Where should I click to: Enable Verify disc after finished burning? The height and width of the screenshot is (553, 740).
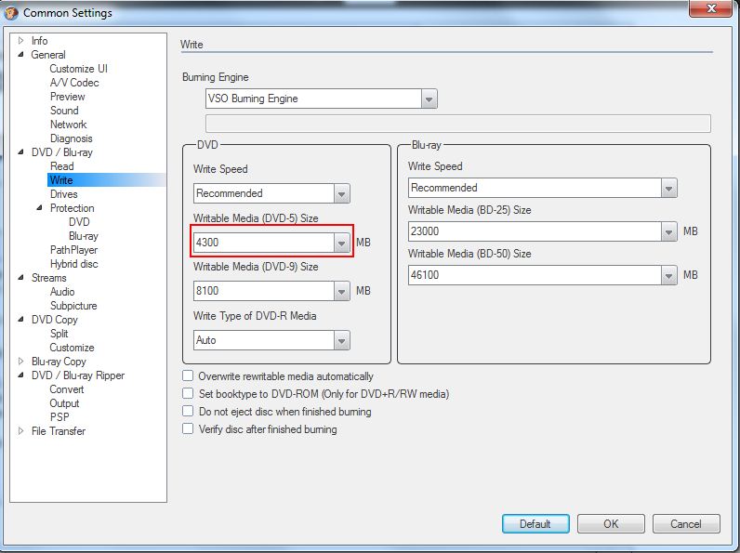[x=188, y=428]
